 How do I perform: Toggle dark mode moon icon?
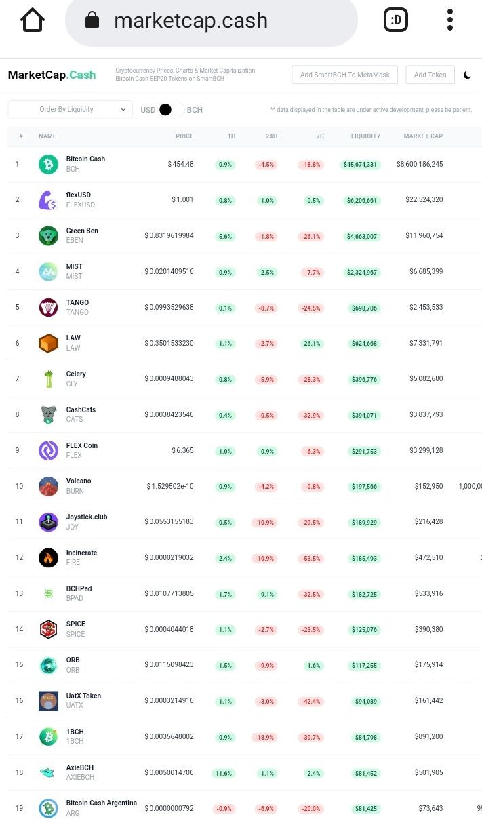pos(467,75)
